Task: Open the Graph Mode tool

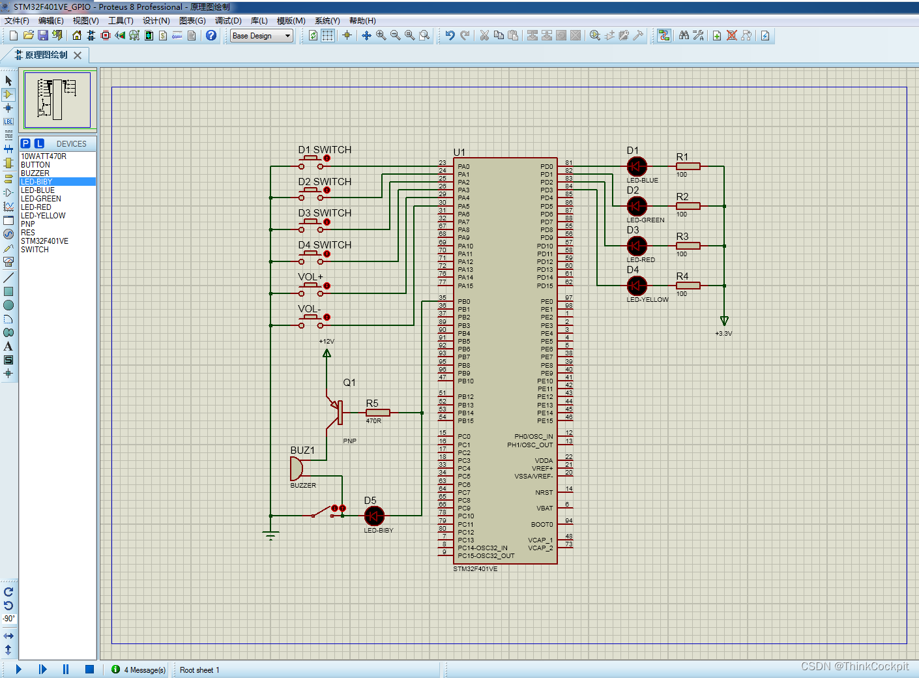Action: click(8, 206)
